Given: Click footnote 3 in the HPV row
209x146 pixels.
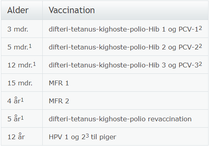Looking at the screenshot, I should click(x=87, y=136).
